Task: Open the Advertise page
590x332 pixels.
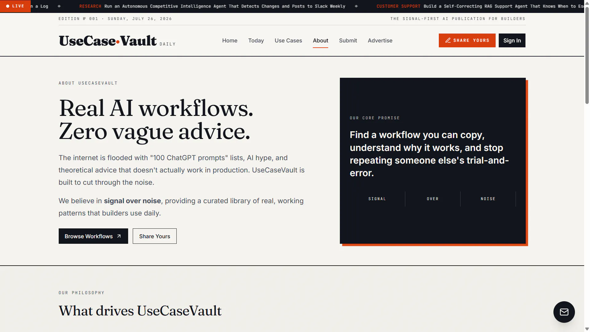Action: (380, 41)
